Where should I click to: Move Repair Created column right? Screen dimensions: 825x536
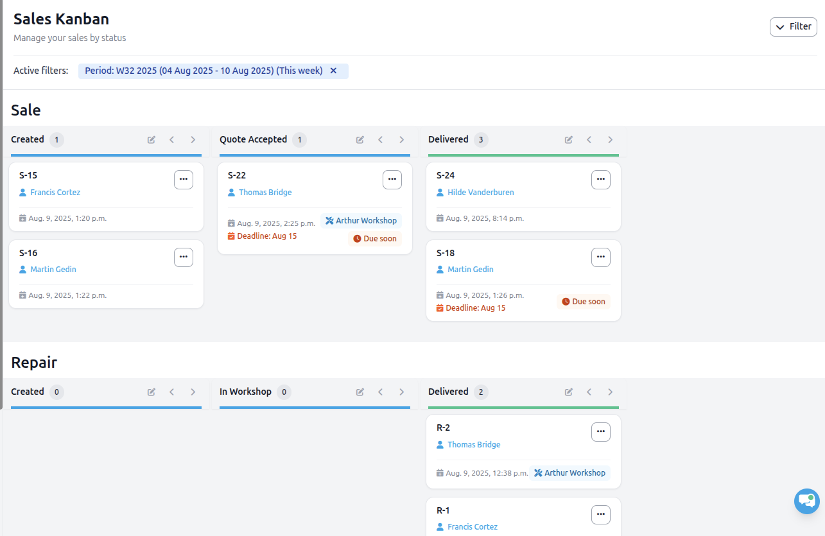coord(193,392)
